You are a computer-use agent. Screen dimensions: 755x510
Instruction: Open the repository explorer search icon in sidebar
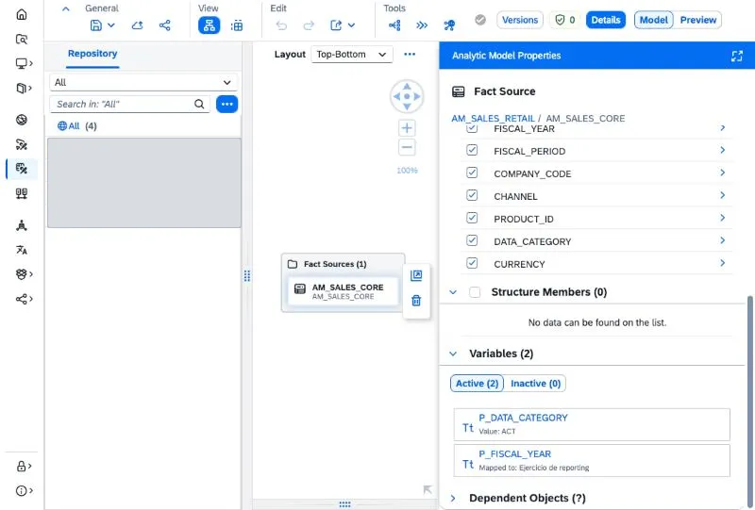pos(21,39)
